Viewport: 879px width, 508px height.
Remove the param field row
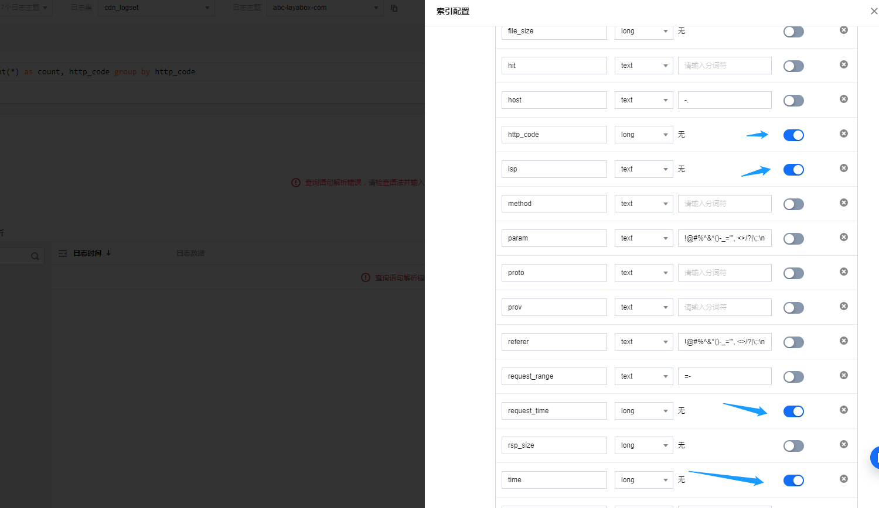tap(844, 237)
